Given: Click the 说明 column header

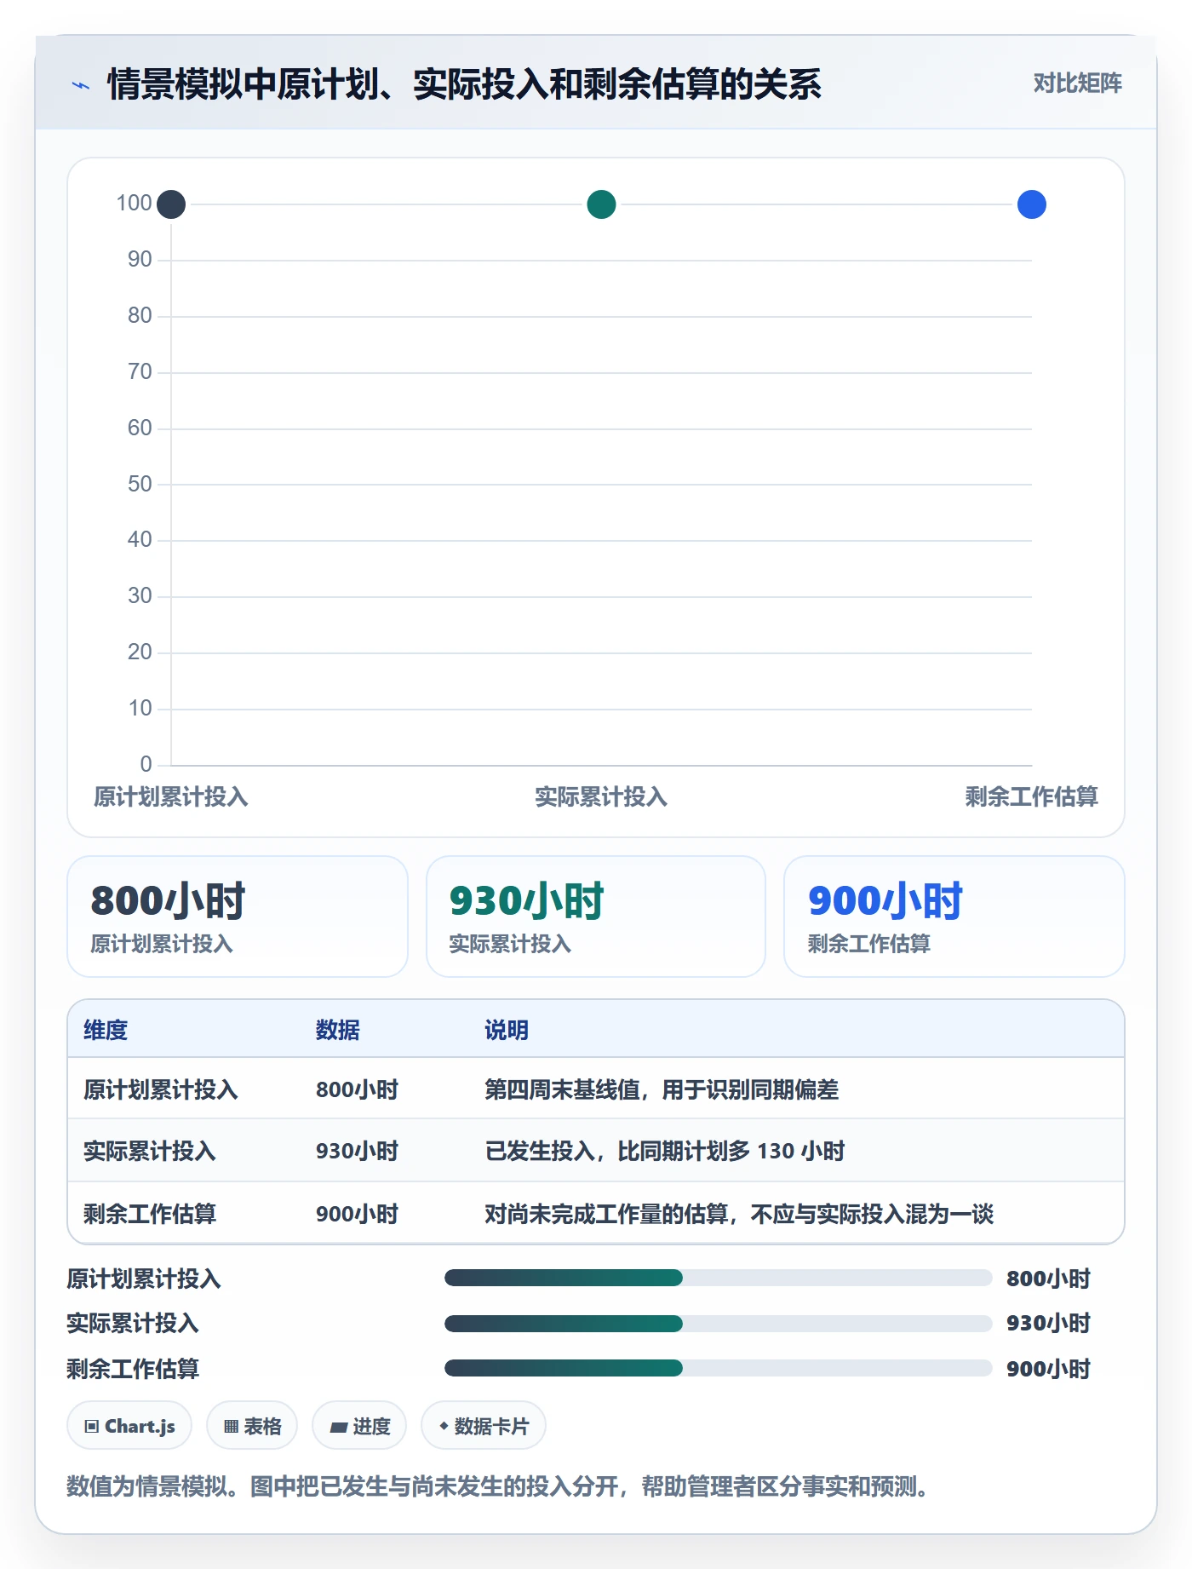Looking at the screenshot, I should [507, 1030].
